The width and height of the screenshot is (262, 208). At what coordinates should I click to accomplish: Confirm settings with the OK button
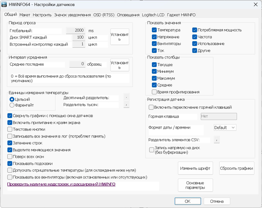pos(188,201)
